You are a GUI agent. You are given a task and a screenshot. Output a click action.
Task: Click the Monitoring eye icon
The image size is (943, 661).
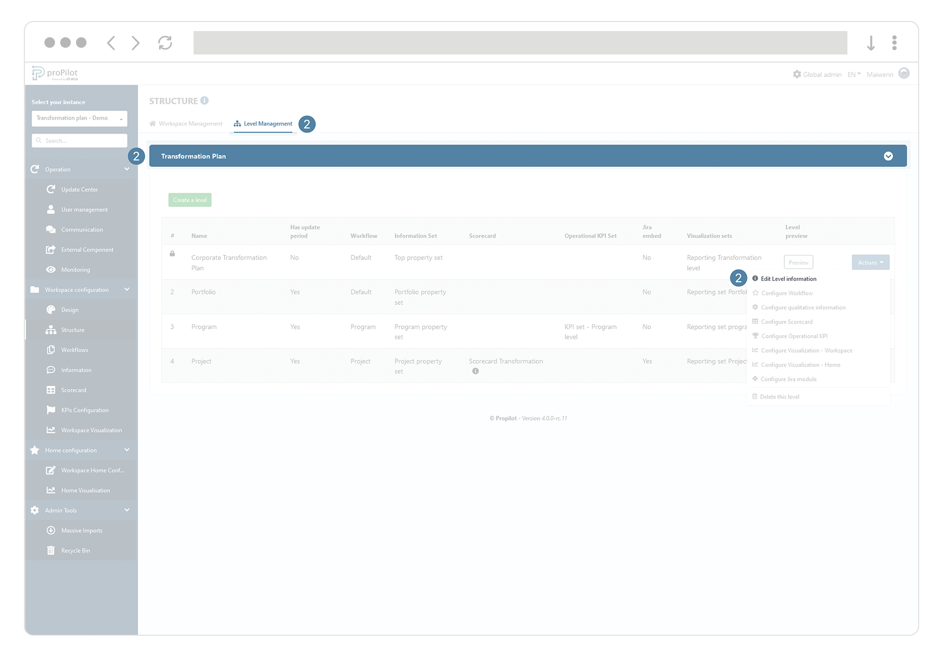point(51,270)
